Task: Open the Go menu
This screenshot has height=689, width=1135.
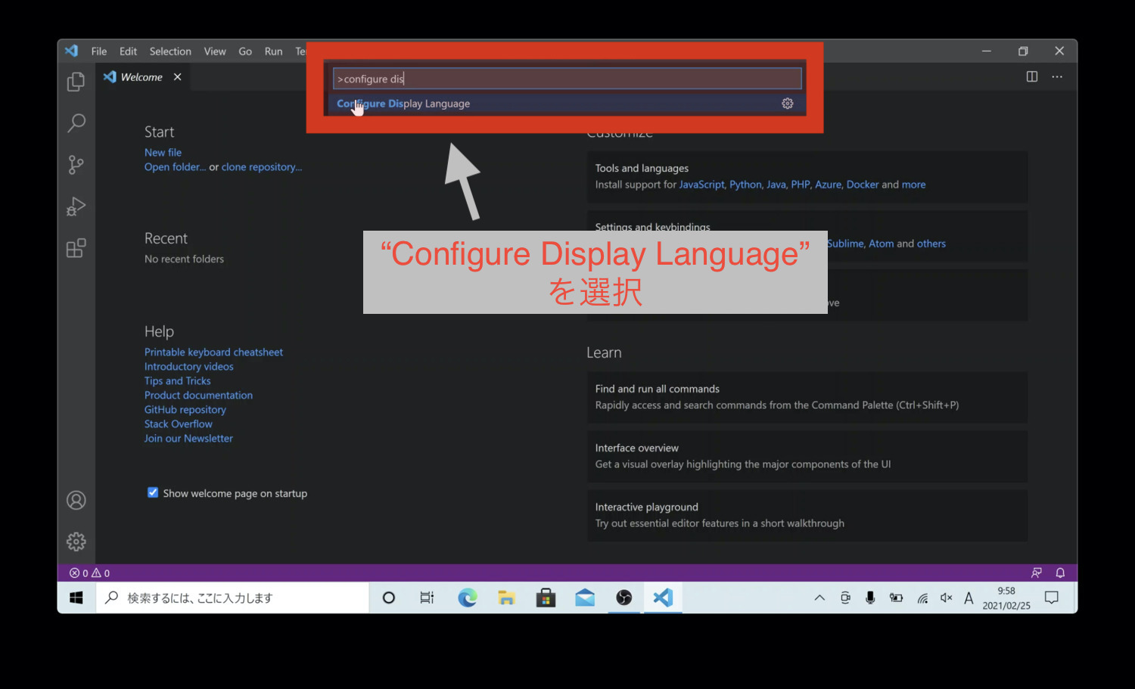Action: tap(245, 51)
